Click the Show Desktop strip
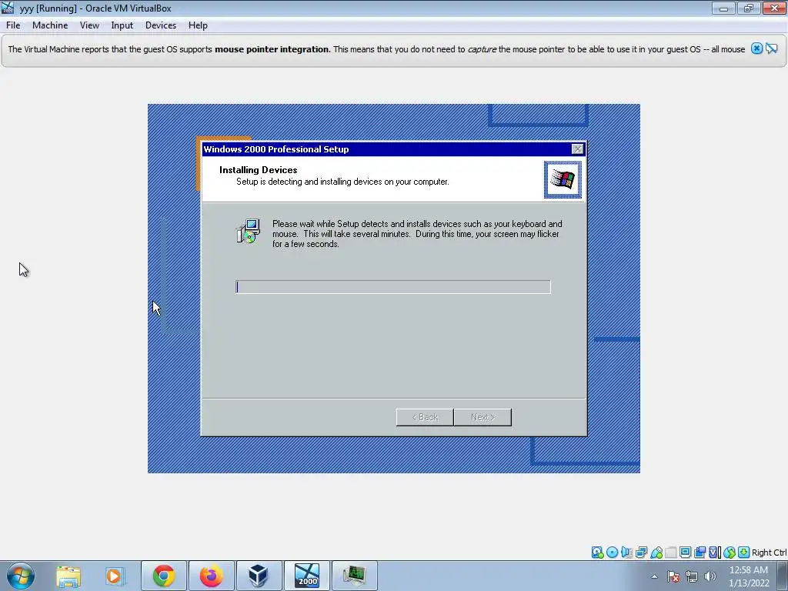 pyautogui.click(x=783, y=576)
